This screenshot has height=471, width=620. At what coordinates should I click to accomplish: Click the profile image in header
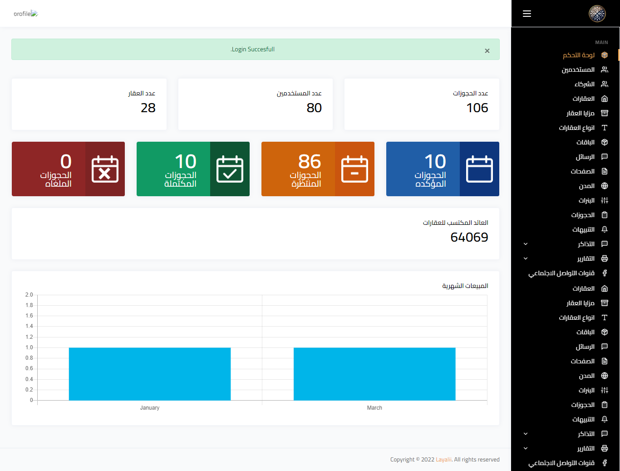pyautogui.click(x=26, y=14)
